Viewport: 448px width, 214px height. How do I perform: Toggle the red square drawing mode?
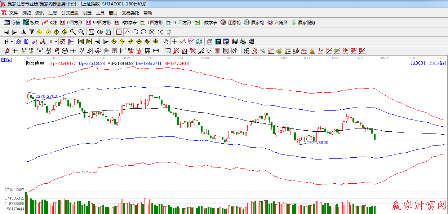pyautogui.click(x=119, y=32)
